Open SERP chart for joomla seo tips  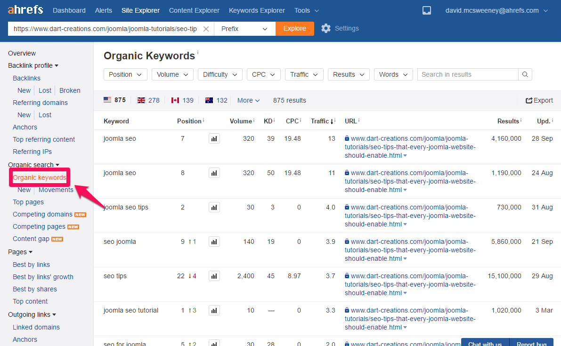[214, 207]
